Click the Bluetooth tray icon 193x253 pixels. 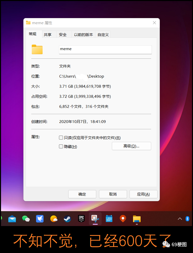[187, 219]
